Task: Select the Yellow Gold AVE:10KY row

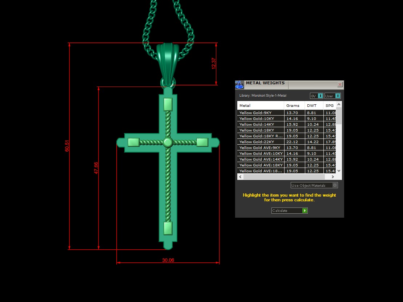Action: tap(287, 153)
